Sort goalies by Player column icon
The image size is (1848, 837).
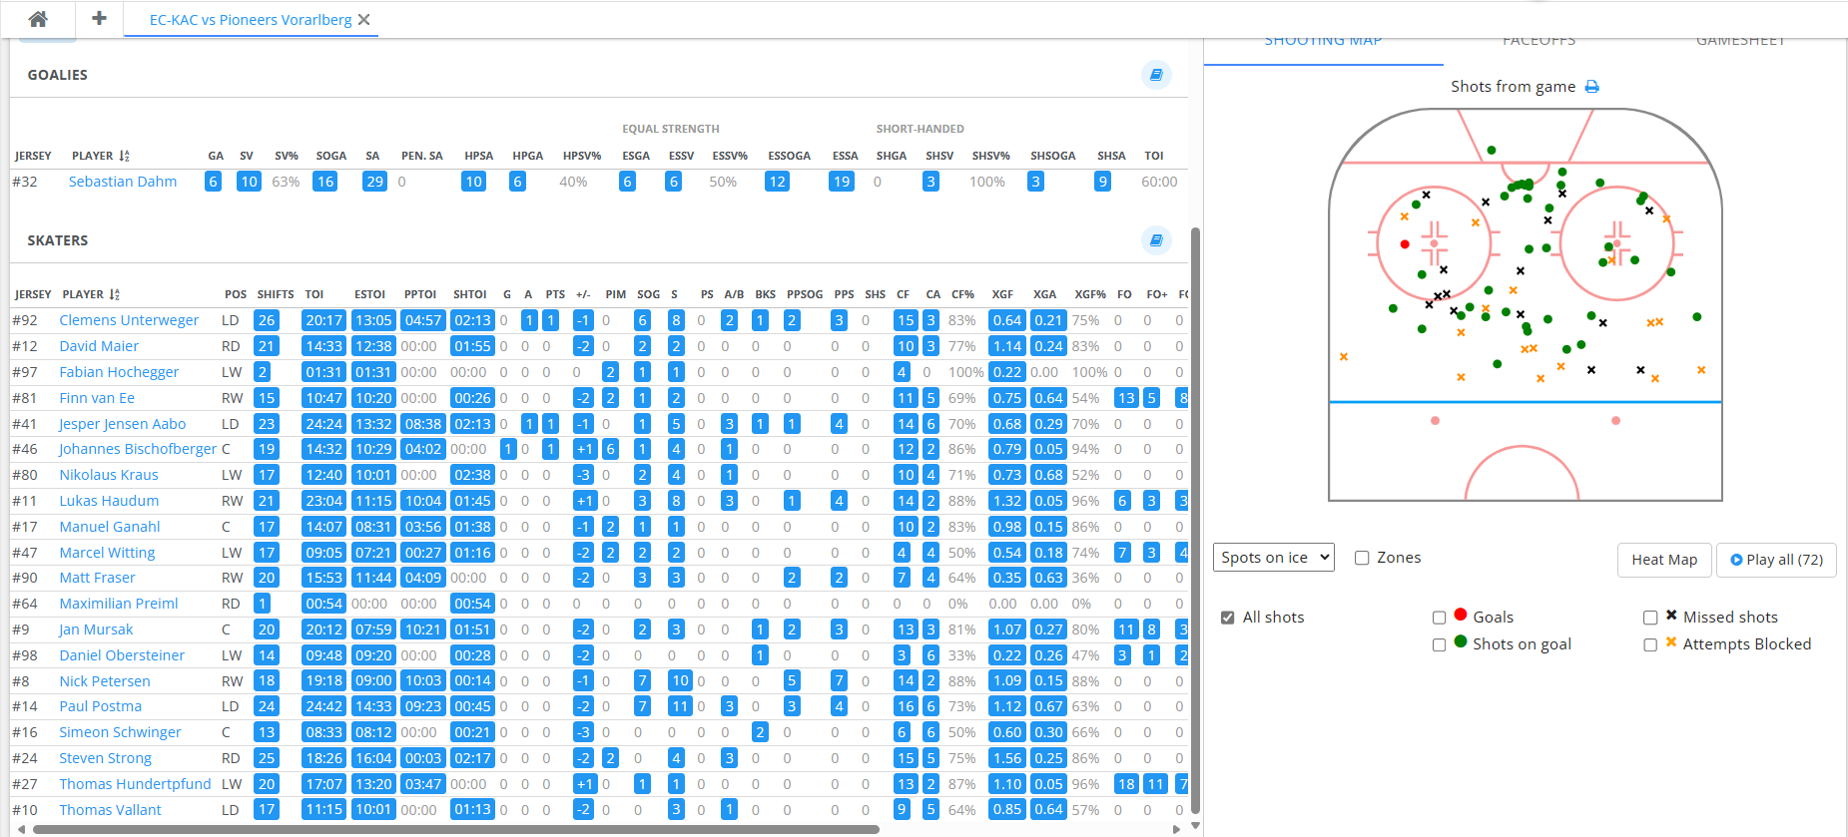click(x=124, y=156)
